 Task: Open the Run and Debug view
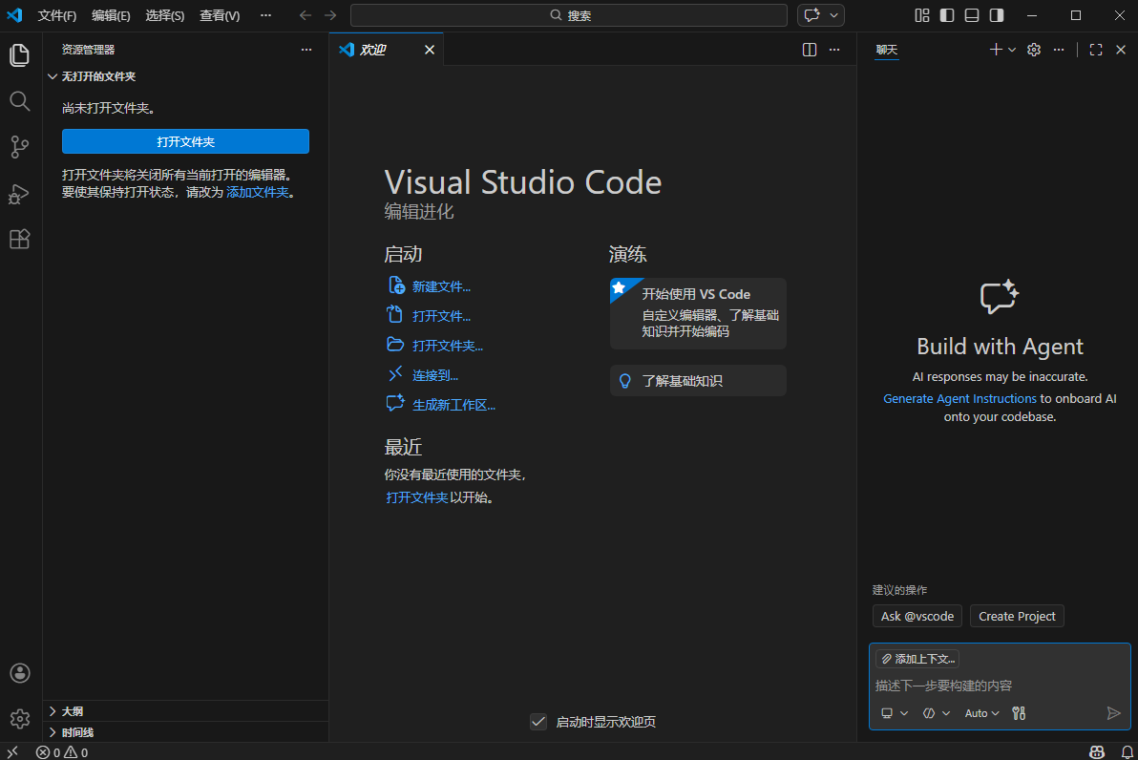(x=20, y=193)
